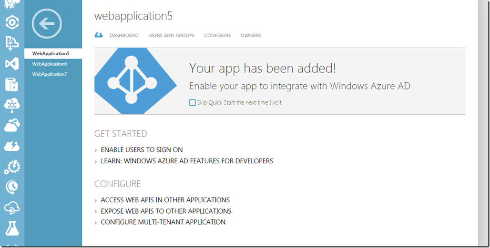
Task: Click the Azure AD diamond logo
Action: pyautogui.click(x=135, y=81)
